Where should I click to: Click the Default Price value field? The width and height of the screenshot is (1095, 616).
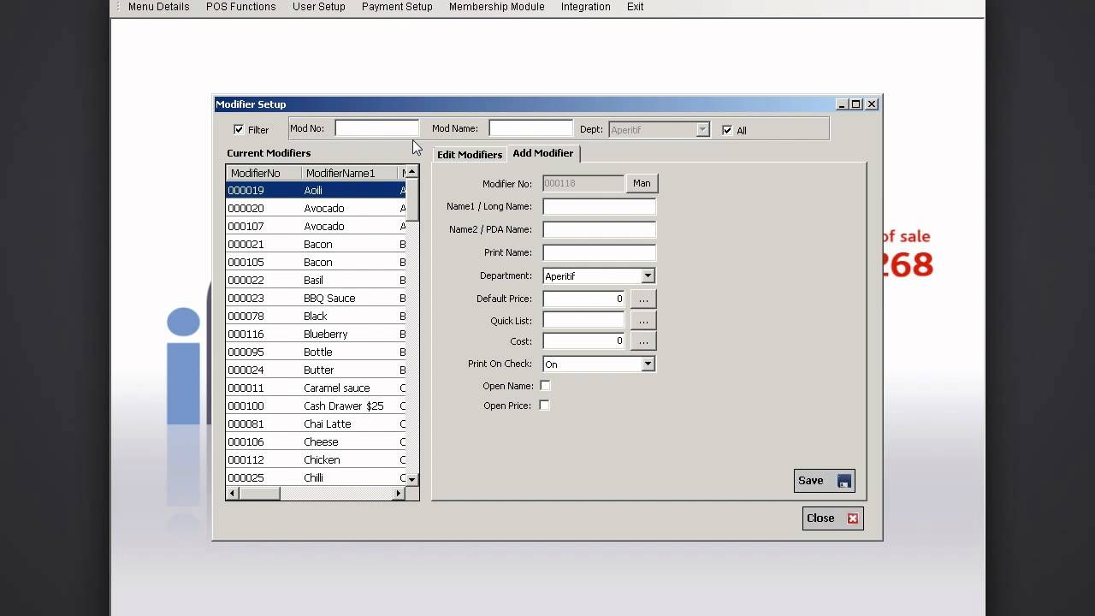(x=584, y=299)
